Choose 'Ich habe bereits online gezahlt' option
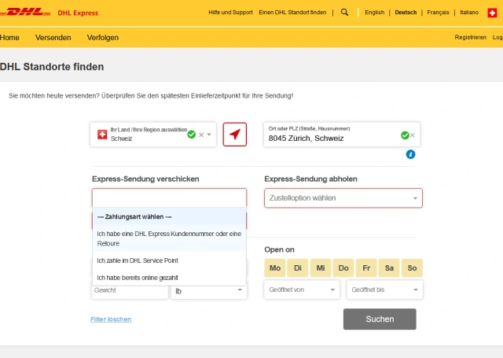This screenshot has height=358, width=503. [x=138, y=277]
